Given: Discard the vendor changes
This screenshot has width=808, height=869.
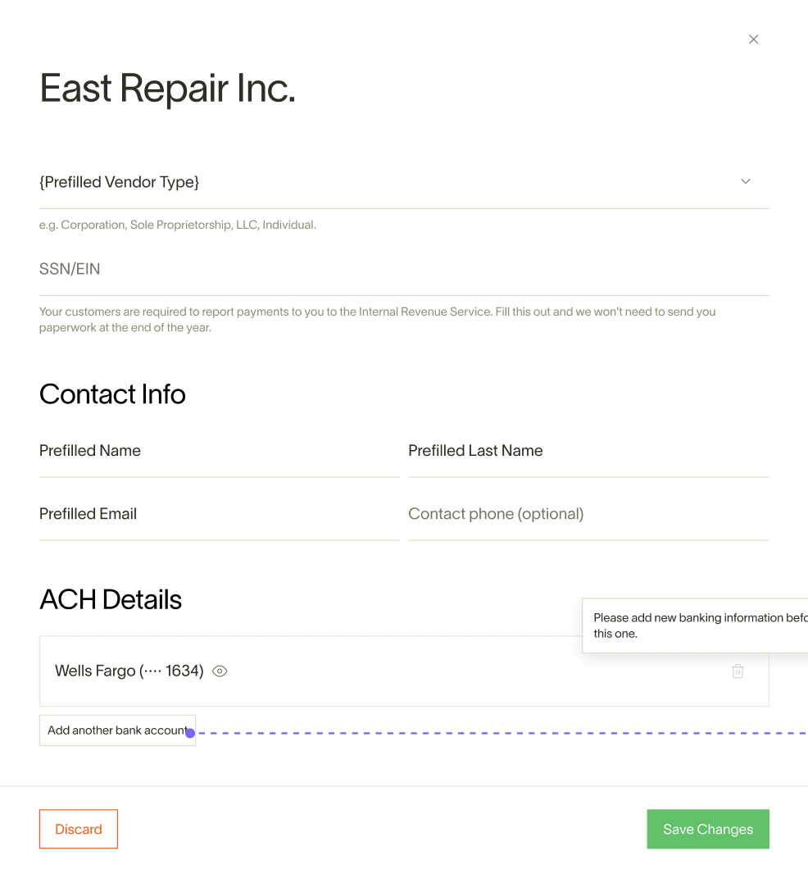Looking at the screenshot, I should click(79, 829).
